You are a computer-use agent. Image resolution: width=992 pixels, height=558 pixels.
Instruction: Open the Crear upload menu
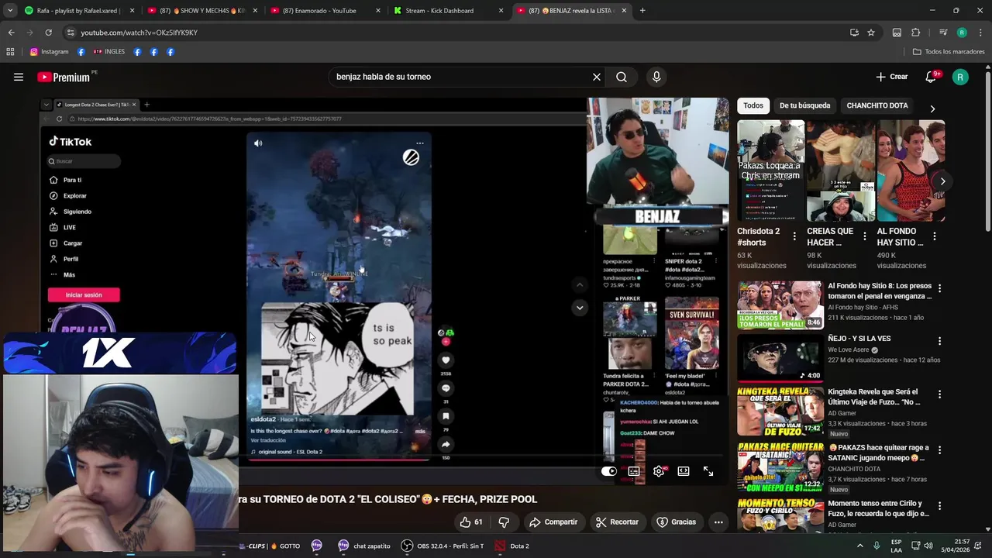891,77
